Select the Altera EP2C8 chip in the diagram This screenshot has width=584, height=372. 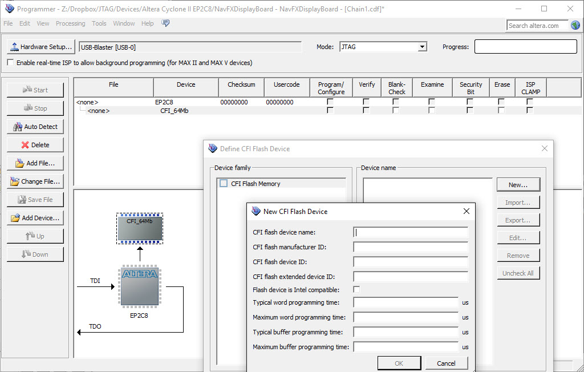(x=140, y=286)
